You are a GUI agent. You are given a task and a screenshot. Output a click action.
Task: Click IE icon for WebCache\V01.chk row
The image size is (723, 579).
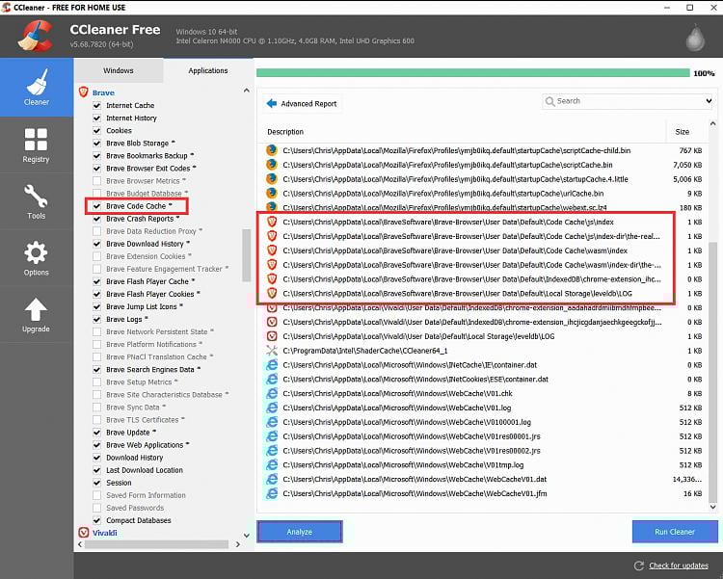pyautogui.click(x=272, y=393)
